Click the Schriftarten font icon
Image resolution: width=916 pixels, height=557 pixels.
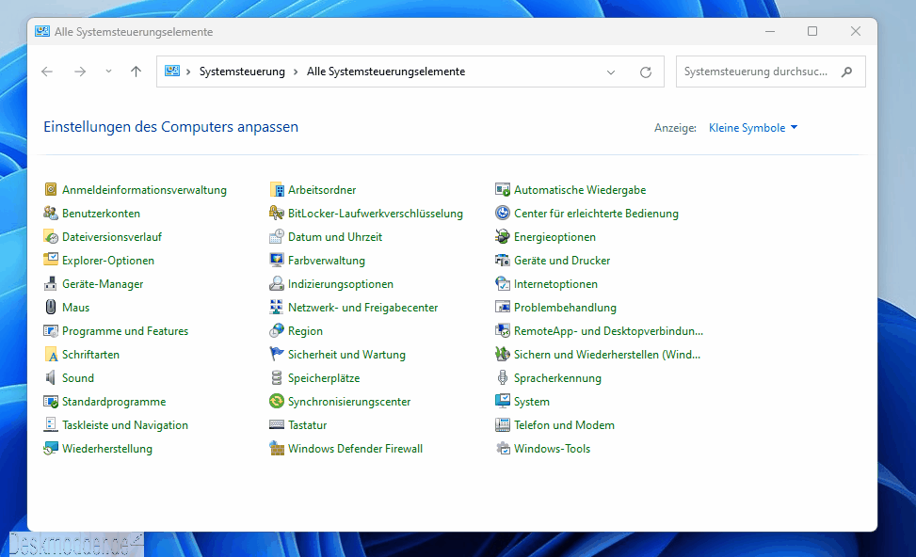click(51, 355)
